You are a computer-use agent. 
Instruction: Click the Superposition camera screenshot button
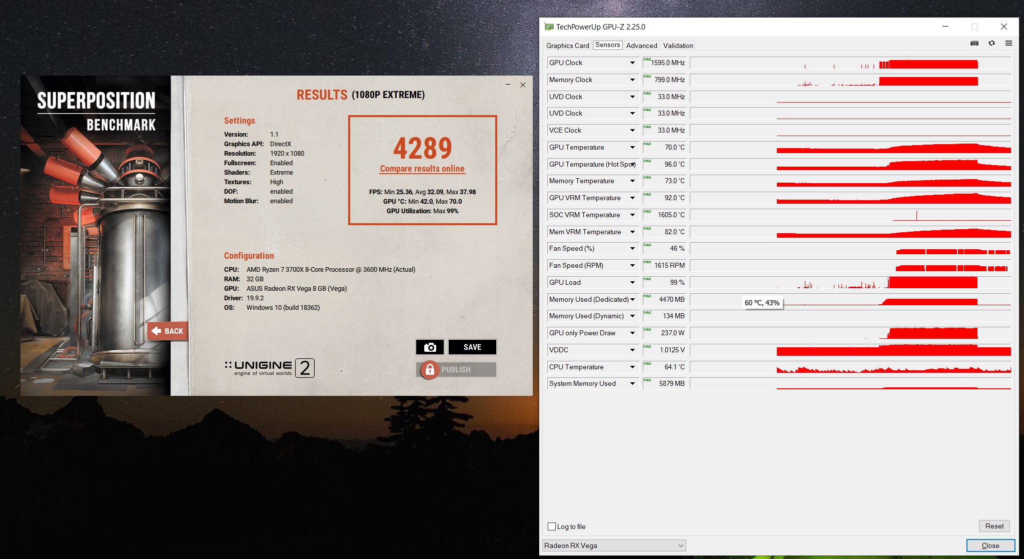tap(430, 347)
